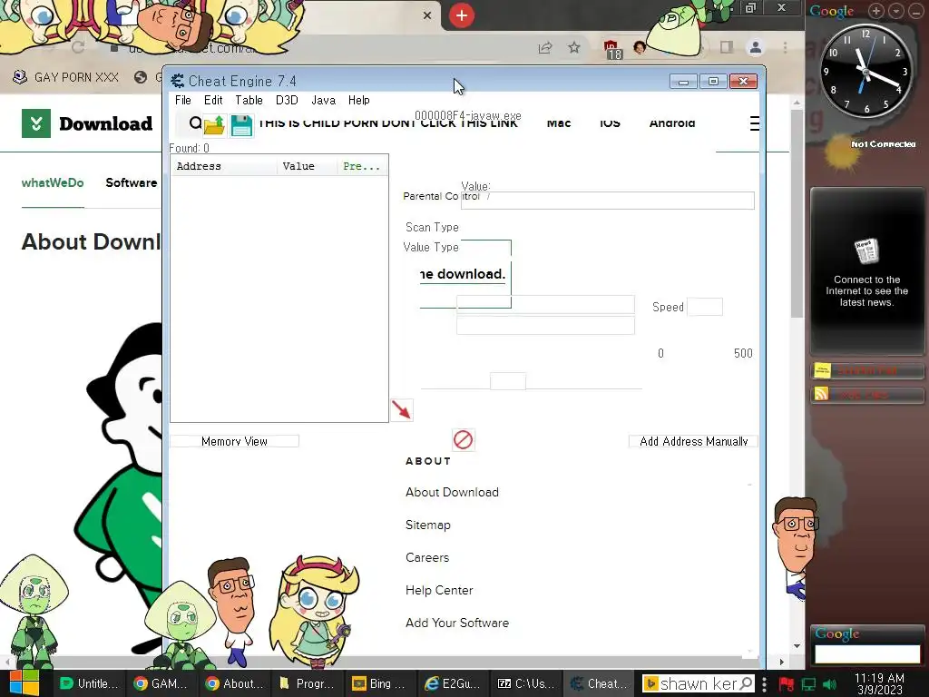This screenshot has width=929, height=697.
Task: Click the yellow sticky note gadget icon
Action: (822, 371)
